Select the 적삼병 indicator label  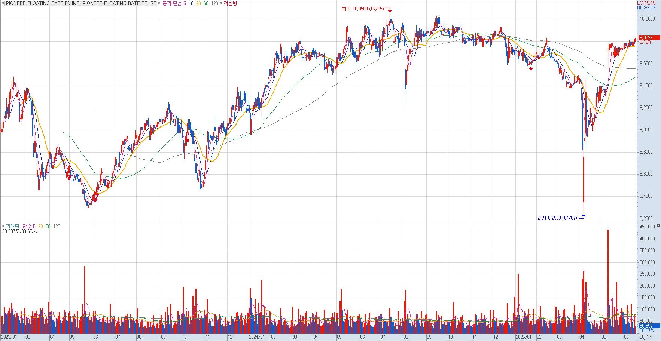click(230, 3)
